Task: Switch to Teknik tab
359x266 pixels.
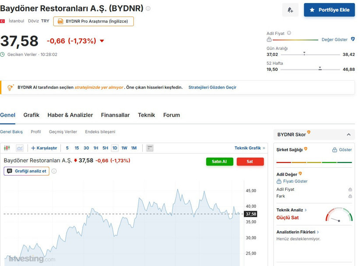Action: click(x=146, y=115)
